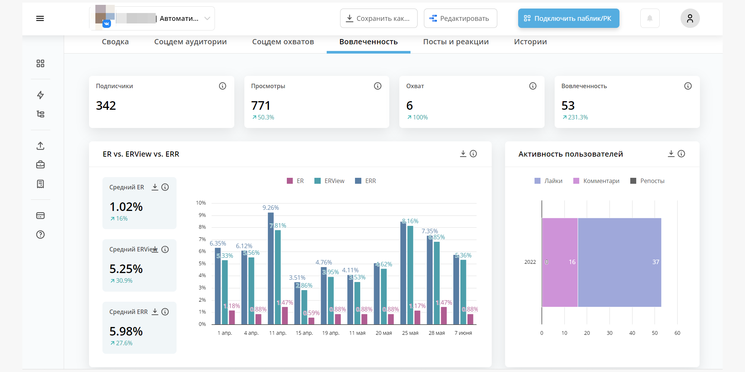Switch to the Соцдем аудитории tab

coord(190,42)
